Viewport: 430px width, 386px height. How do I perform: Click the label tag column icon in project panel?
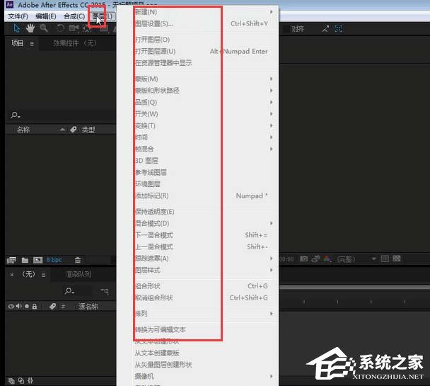tap(74, 130)
